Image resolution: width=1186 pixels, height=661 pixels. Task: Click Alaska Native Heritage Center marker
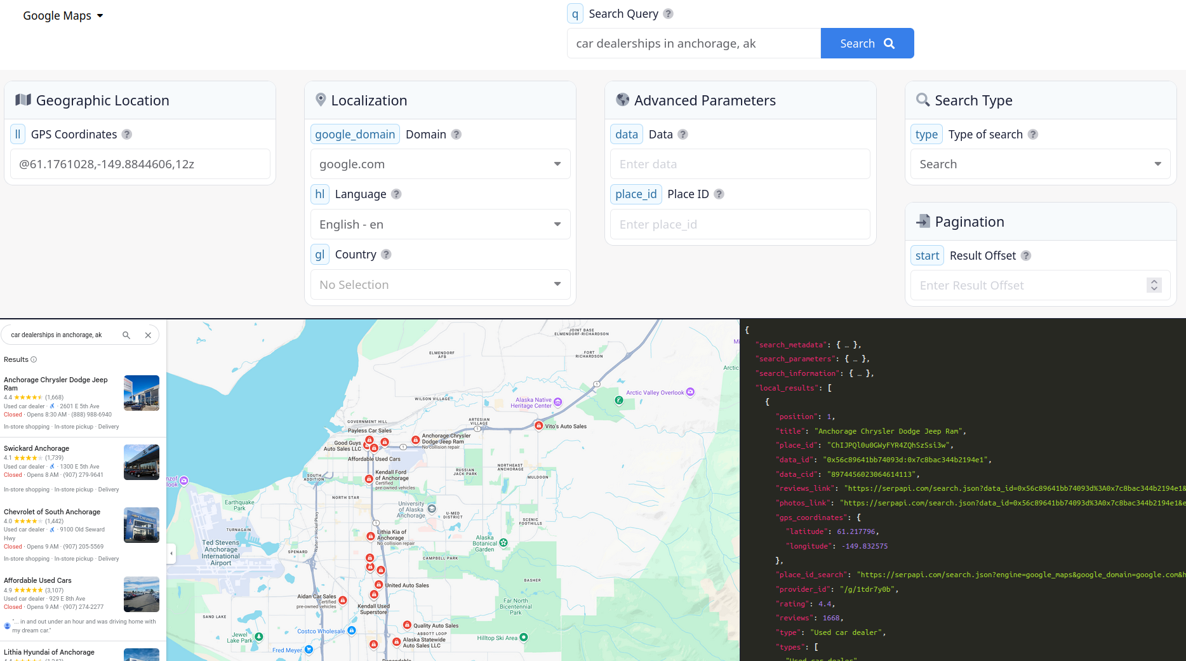(x=558, y=402)
